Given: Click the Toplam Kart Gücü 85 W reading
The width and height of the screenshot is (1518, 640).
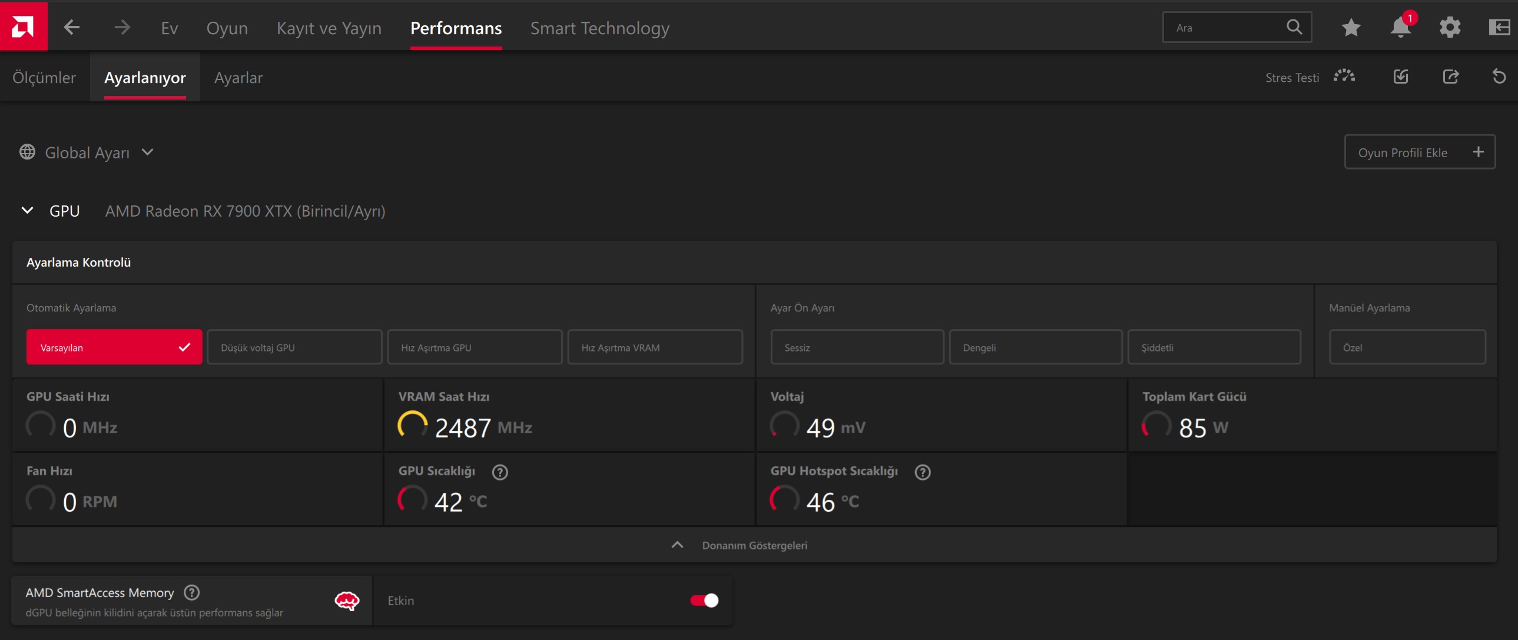Looking at the screenshot, I should click(1203, 427).
